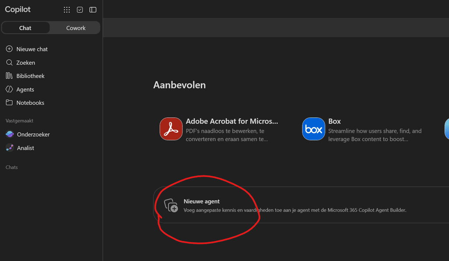
Task: Click the Chats section label
Action: (x=11, y=167)
